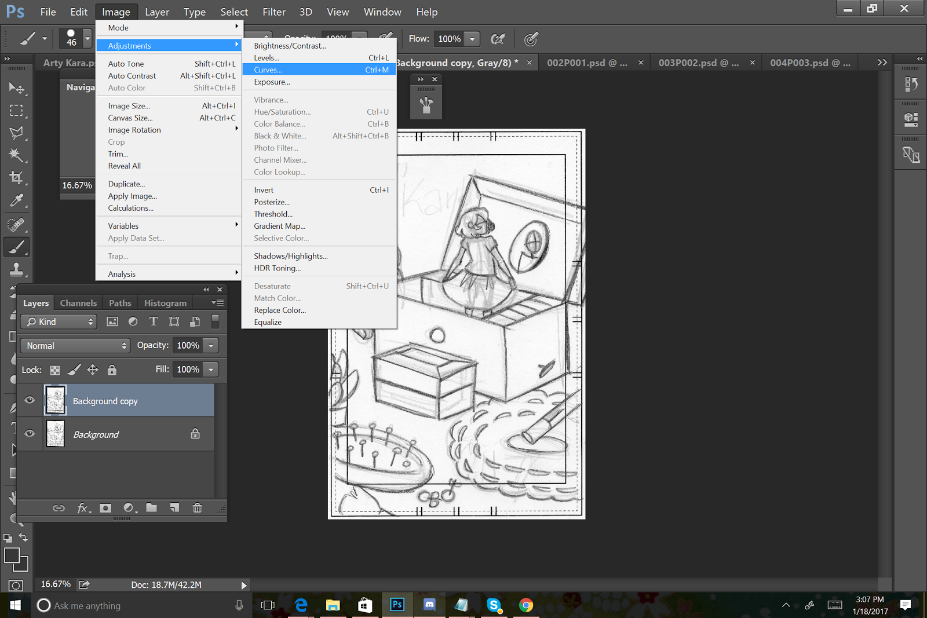Screen dimensions: 927x618
Task: Open the Normal blend mode dropdown
Action: click(75, 346)
